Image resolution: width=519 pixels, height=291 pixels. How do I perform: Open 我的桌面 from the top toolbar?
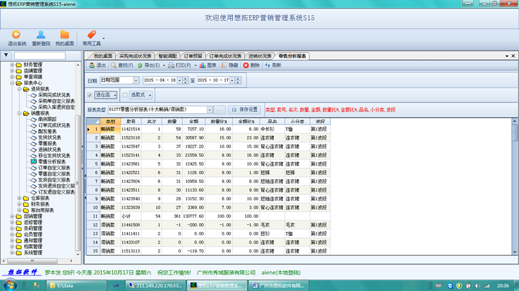tap(64, 35)
